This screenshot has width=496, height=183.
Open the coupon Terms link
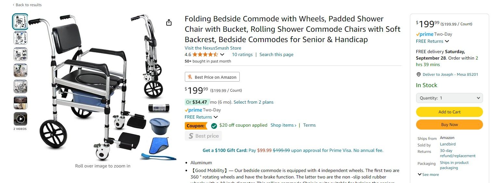pos(309,125)
